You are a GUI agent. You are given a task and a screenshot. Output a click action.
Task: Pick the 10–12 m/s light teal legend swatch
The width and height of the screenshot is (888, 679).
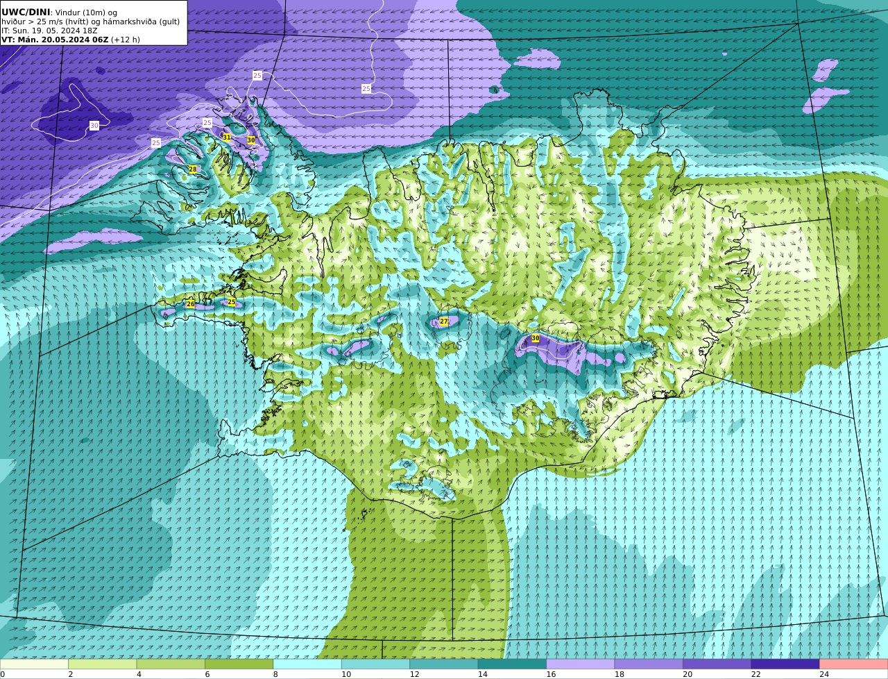tap(376, 664)
